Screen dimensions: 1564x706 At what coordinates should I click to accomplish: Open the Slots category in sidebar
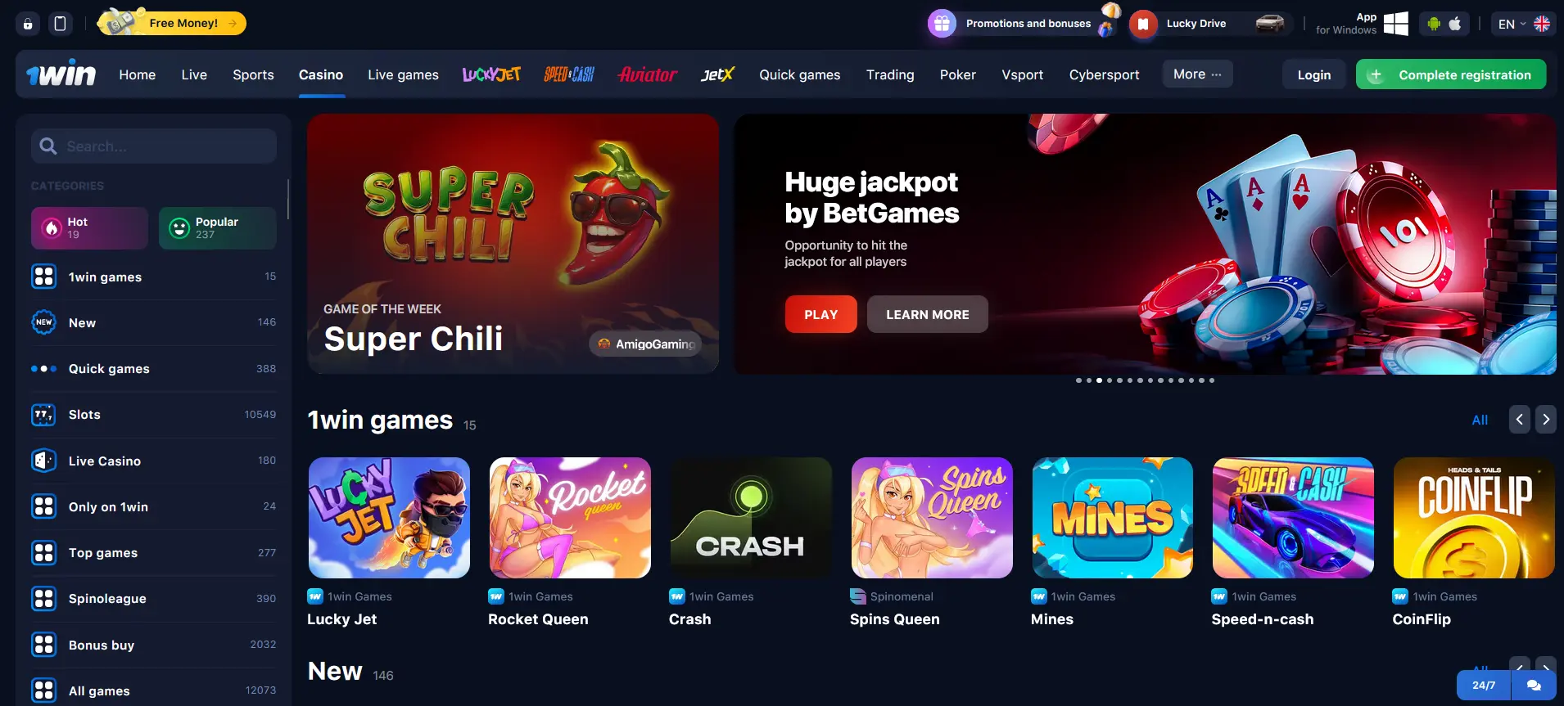click(154, 415)
